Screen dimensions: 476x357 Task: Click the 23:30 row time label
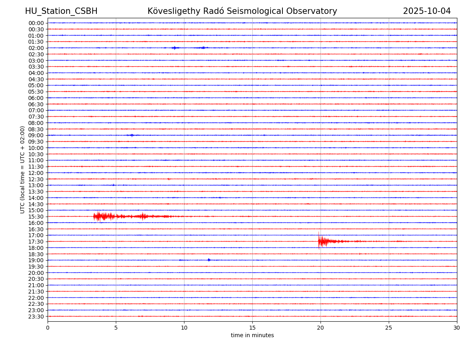click(36, 317)
